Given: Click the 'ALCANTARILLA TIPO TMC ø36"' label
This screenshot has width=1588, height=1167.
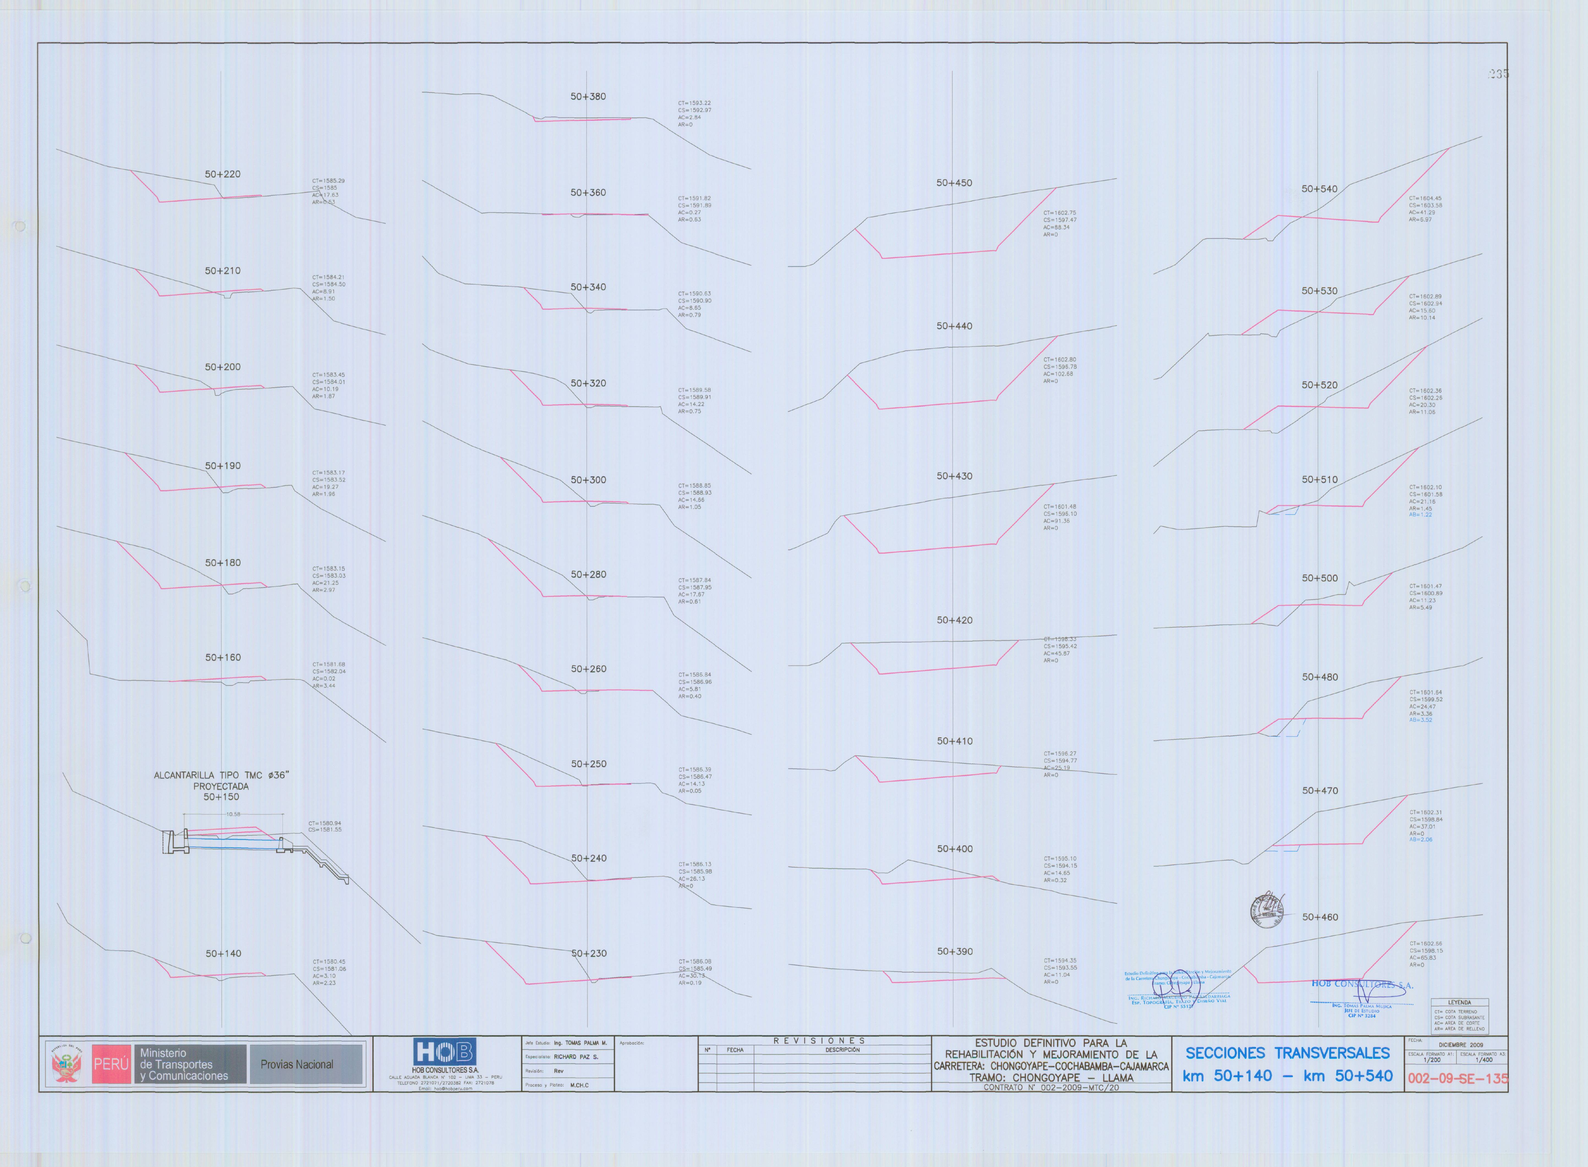Looking at the screenshot, I should [x=221, y=775].
